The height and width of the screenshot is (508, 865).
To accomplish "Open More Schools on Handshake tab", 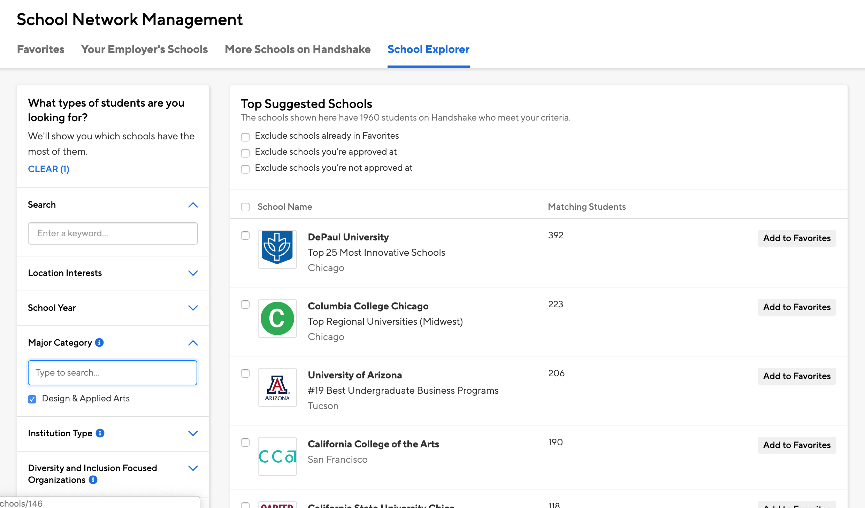I will [298, 49].
